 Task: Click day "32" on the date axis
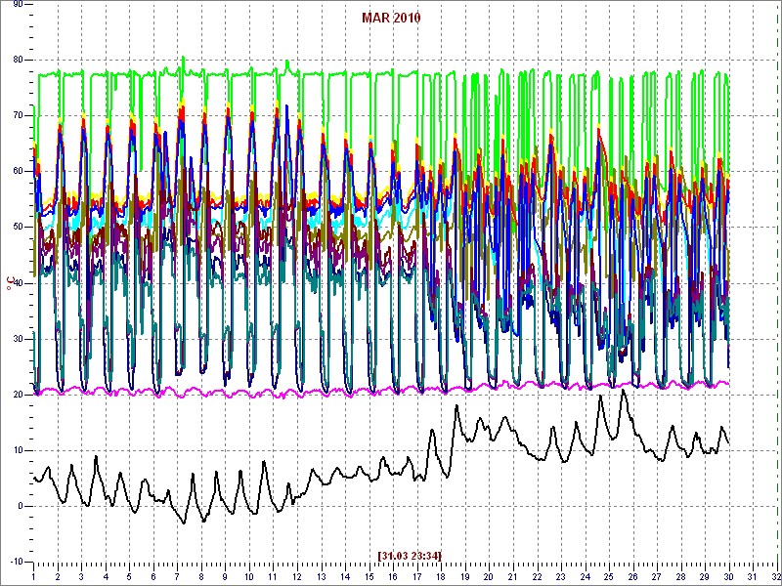coord(776,576)
